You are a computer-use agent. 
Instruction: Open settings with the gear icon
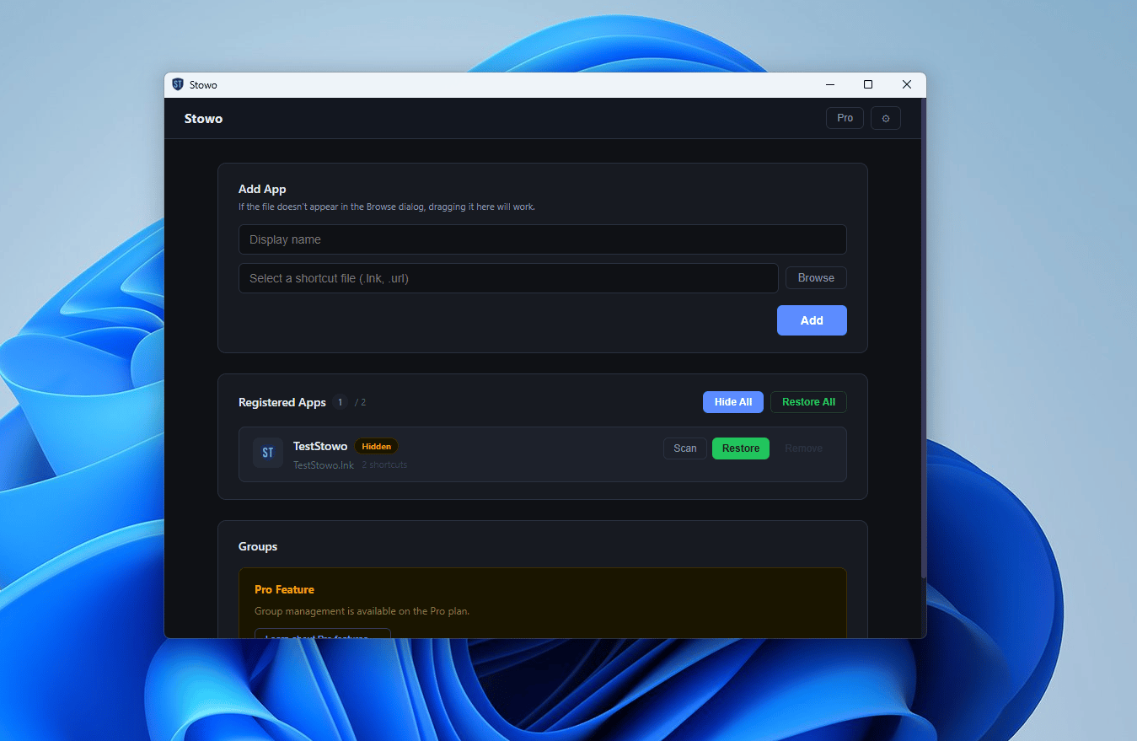coord(885,119)
